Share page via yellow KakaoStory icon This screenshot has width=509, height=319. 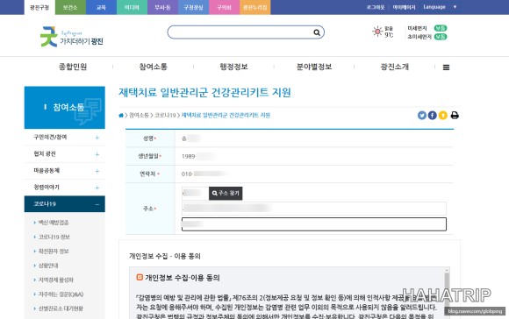click(x=443, y=115)
